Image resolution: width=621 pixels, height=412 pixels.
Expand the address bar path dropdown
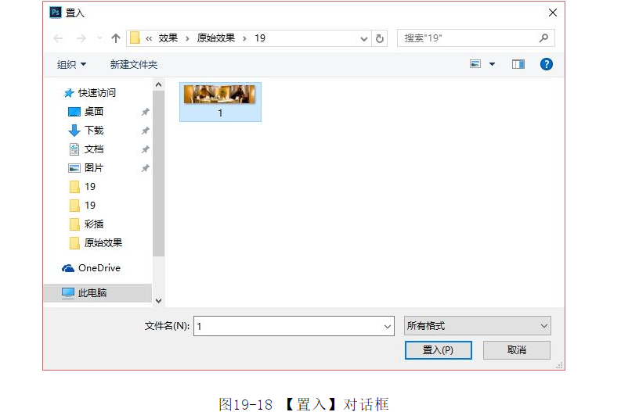pos(364,38)
